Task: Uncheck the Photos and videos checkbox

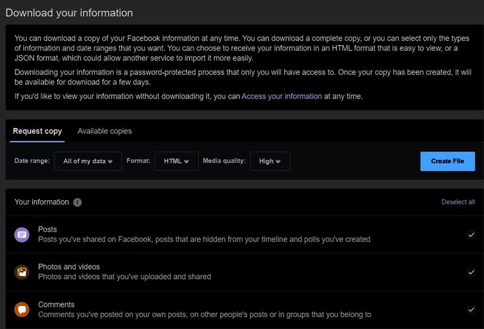Action: click(x=471, y=272)
